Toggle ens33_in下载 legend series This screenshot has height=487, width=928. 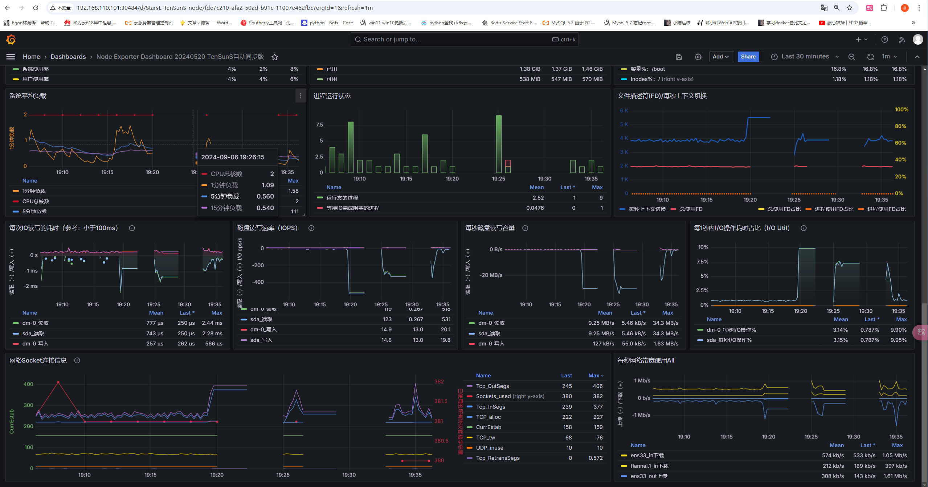(x=647, y=455)
